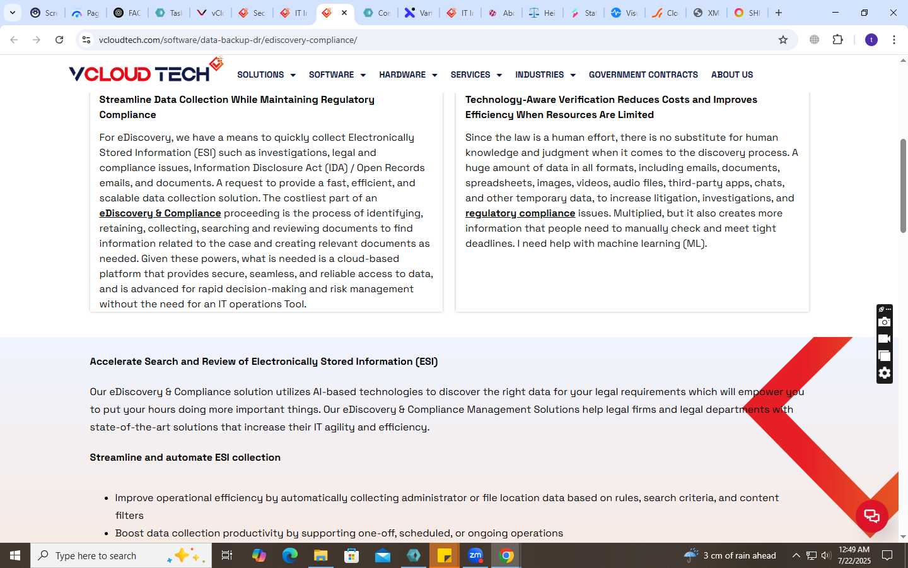Bookmark this page with the star icon
Image resolution: width=908 pixels, height=568 pixels.
point(783,40)
